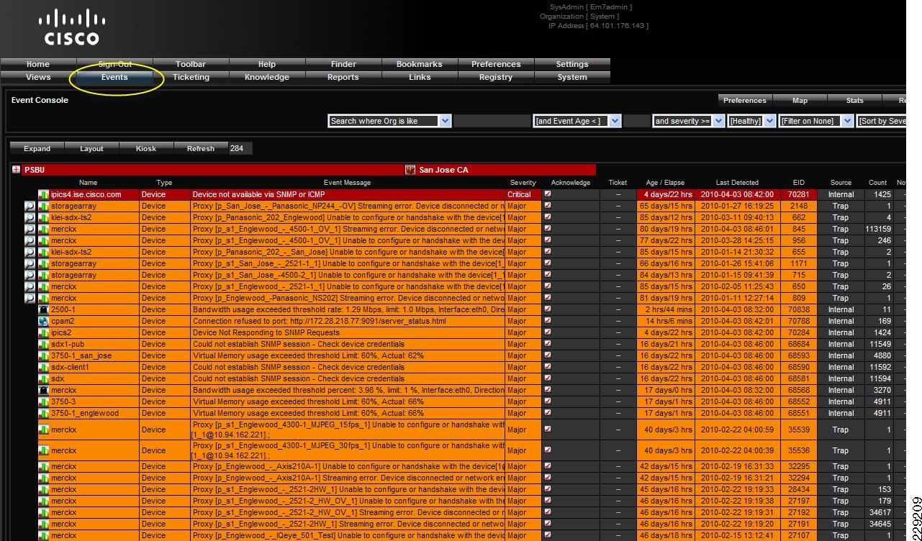Click the icon next to San Jose CA

pyautogui.click(x=410, y=170)
